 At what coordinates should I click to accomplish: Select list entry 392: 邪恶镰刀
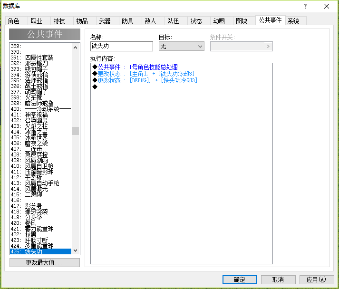(x=40, y=63)
